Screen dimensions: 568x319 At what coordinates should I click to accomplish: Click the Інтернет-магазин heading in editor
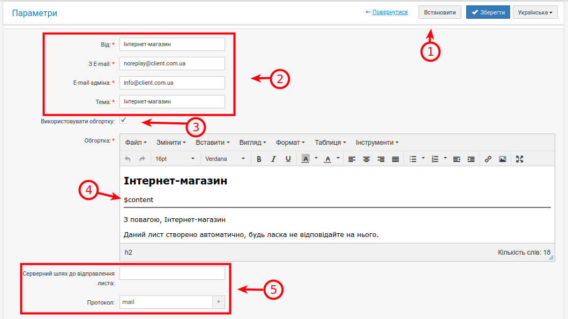click(175, 181)
